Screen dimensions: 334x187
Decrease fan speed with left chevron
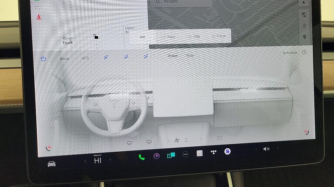point(169,140)
